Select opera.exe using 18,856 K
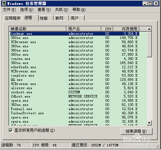Screen dimensions: 161x150 tap(75, 100)
